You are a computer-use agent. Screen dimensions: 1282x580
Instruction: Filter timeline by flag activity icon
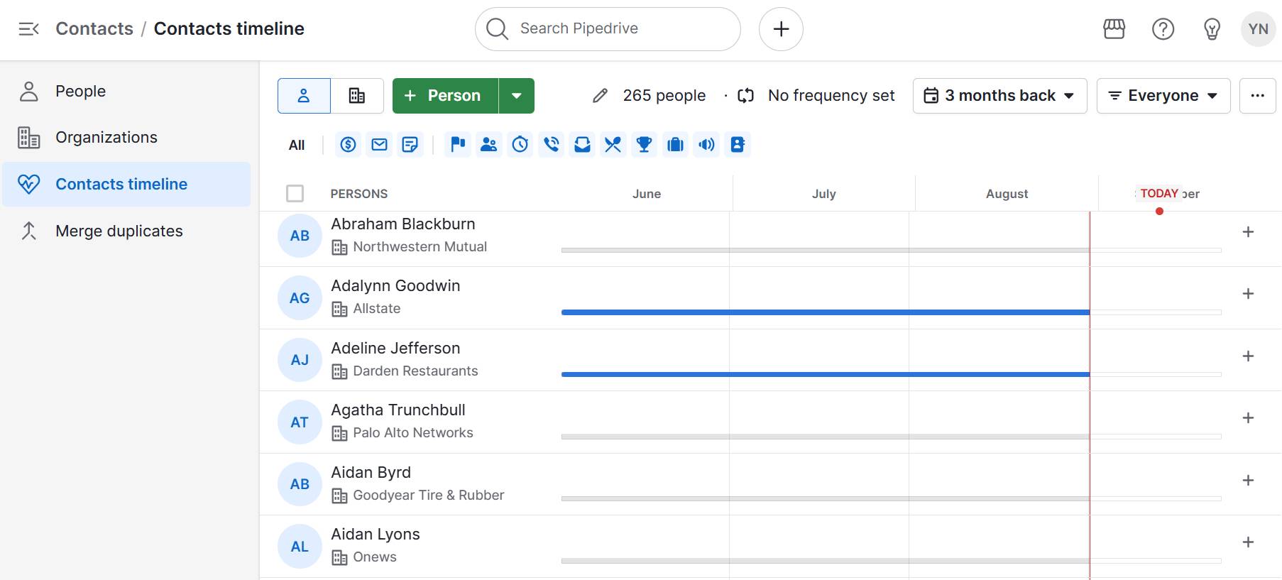tap(458, 145)
